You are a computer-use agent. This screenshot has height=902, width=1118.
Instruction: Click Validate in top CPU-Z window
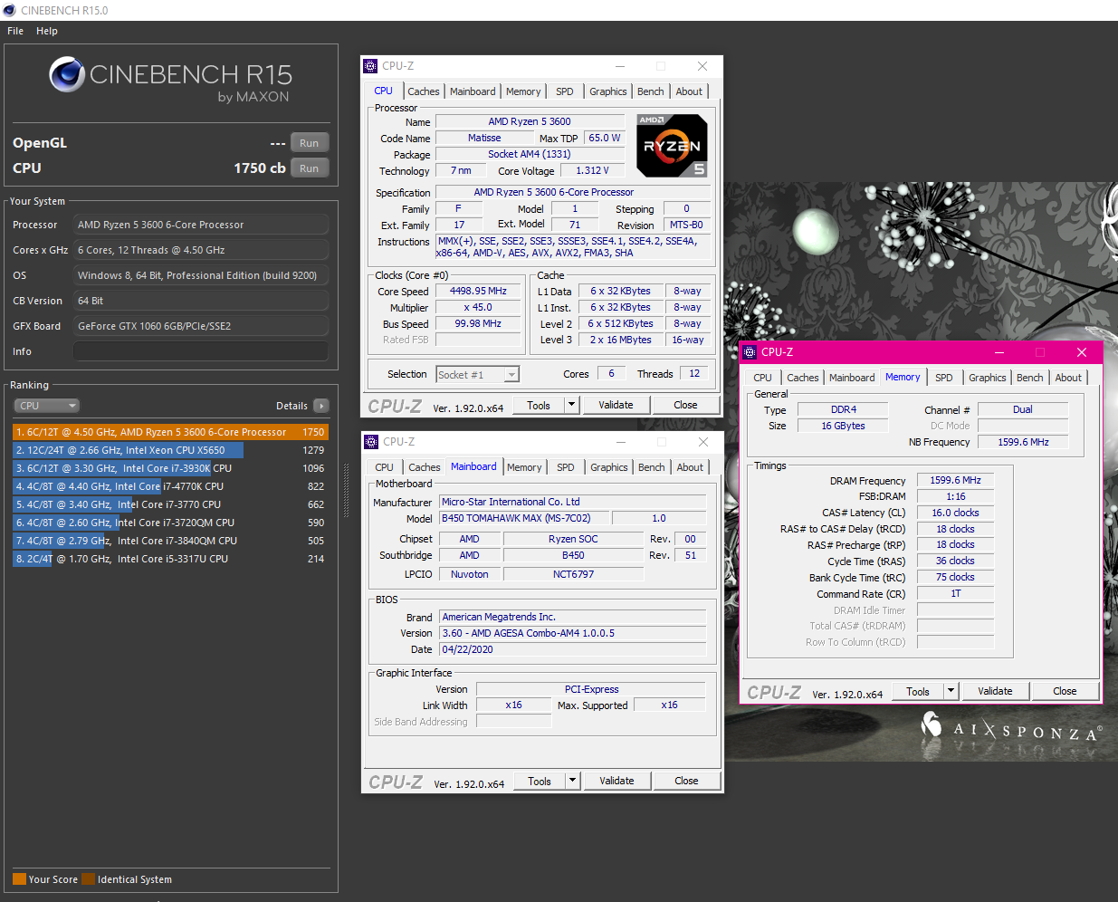click(x=616, y=405)
